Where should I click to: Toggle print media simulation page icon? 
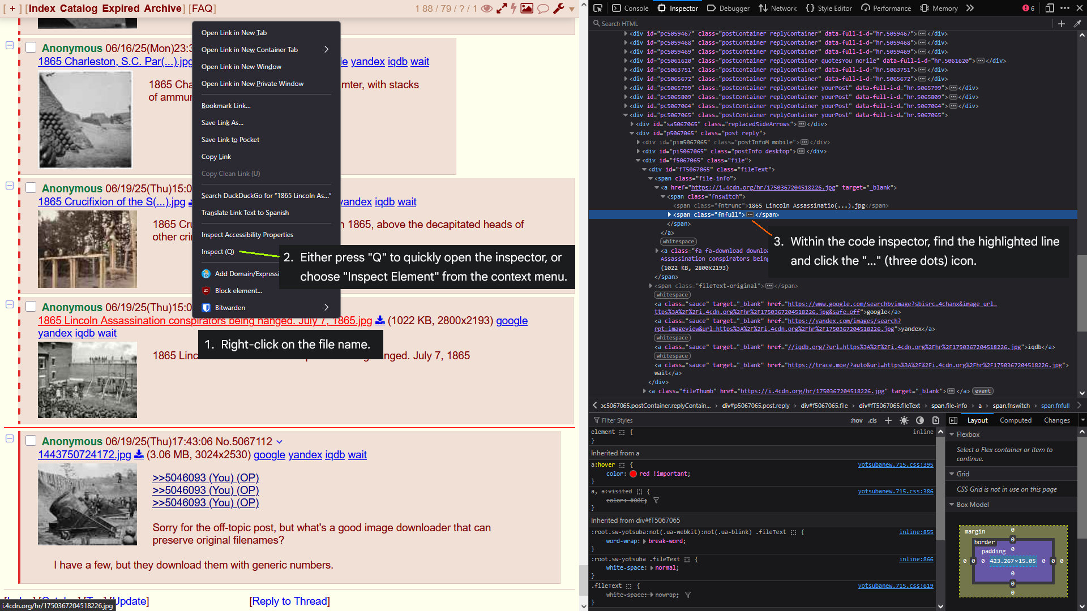point(936,420)
